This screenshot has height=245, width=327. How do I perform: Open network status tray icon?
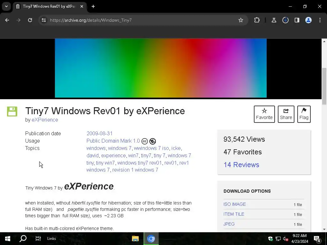tap(278, 239)
